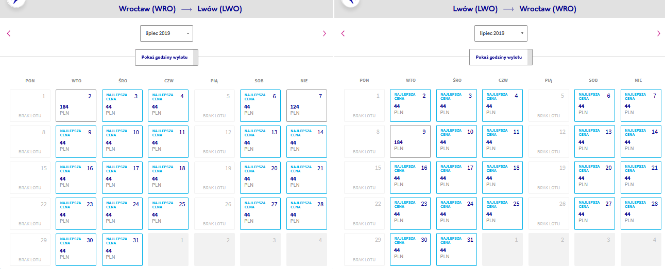Pick July 31 return flight at 44 PLN

pos(456,249)
